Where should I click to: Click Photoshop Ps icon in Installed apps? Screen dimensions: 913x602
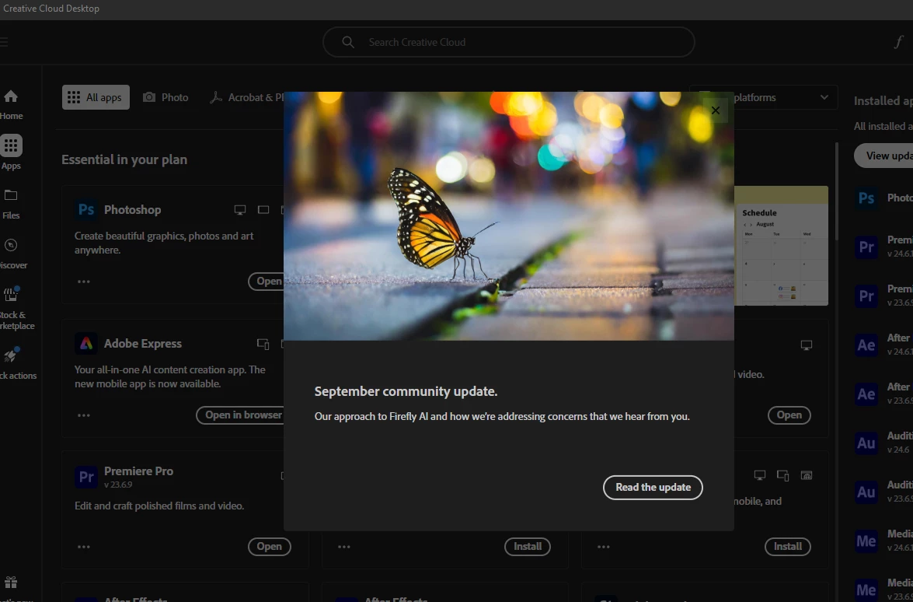coord(866,198)
